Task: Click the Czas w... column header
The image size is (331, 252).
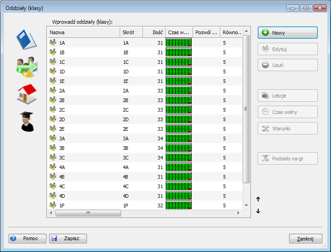Action: point(179,32)
